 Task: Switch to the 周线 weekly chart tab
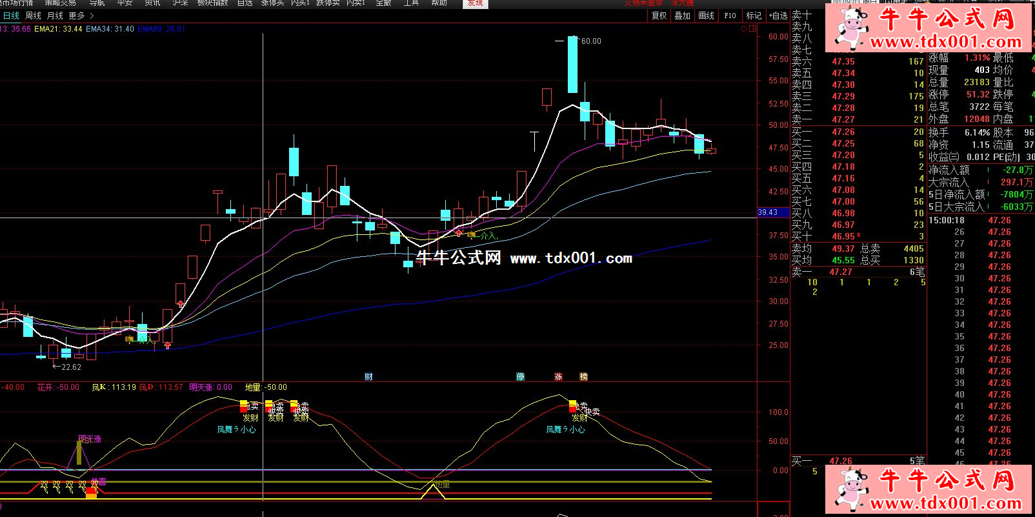pos(33,15)
